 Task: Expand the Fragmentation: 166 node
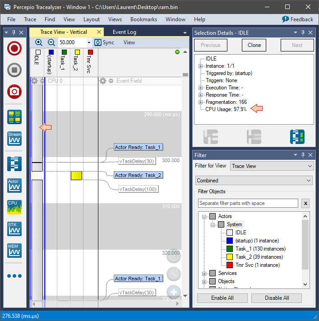(x=200, y=102)
